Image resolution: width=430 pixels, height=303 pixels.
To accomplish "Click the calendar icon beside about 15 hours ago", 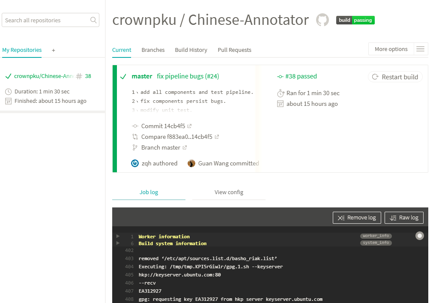I will (x=280, y=104).
